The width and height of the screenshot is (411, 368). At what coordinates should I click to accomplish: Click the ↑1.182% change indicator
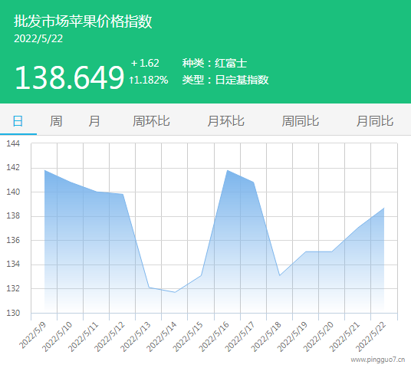click(148, 80)
